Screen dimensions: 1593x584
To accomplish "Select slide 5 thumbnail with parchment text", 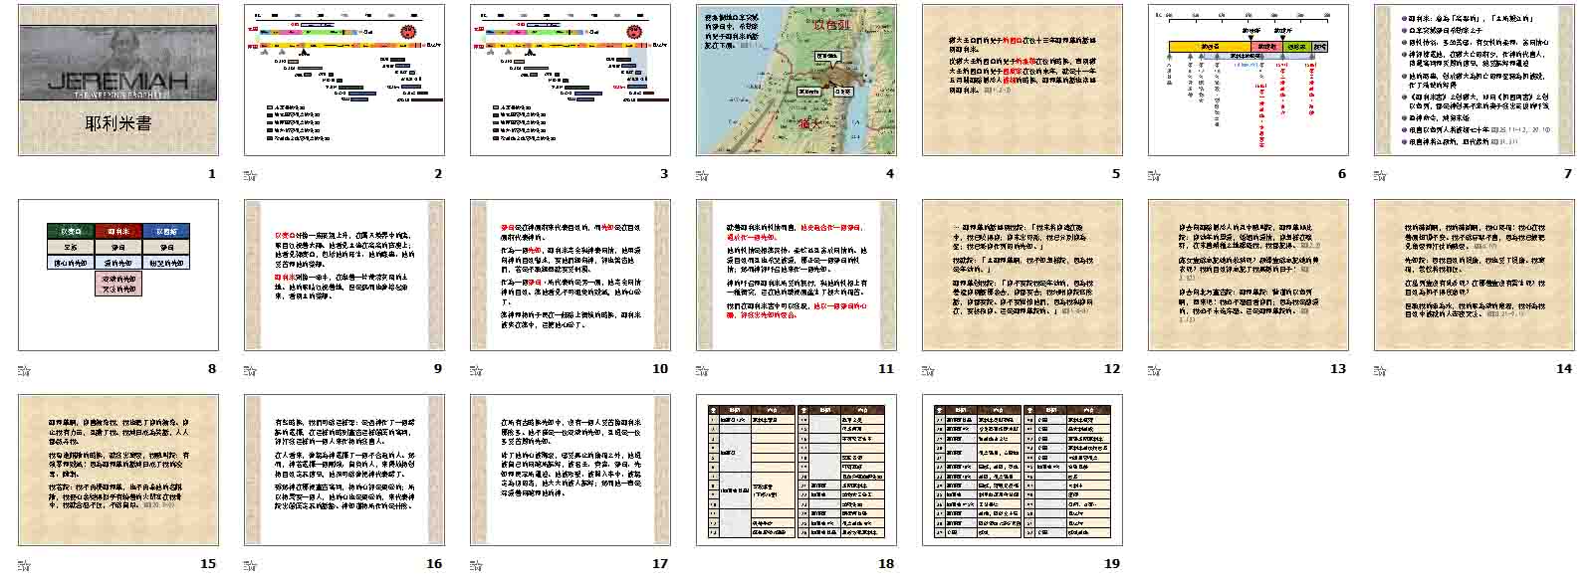I will click(x=1022, y=81).
